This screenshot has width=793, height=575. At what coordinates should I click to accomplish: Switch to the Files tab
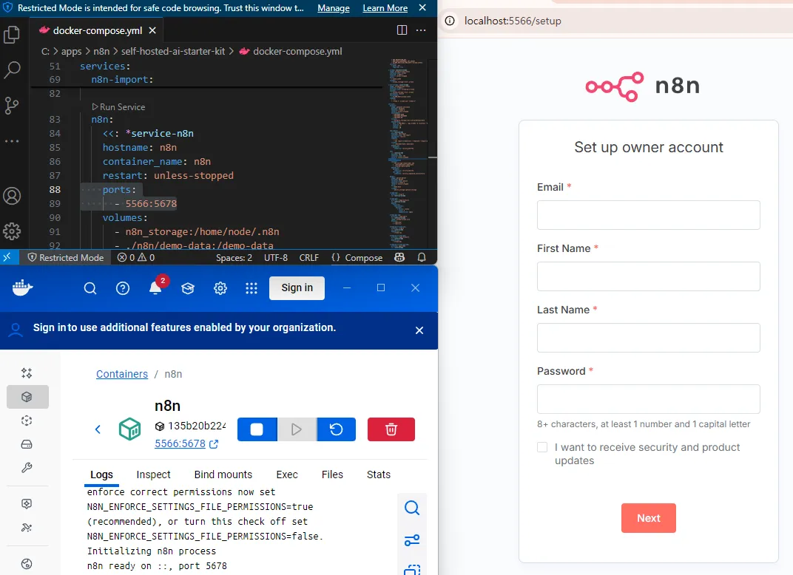click(x=332, y=474)
